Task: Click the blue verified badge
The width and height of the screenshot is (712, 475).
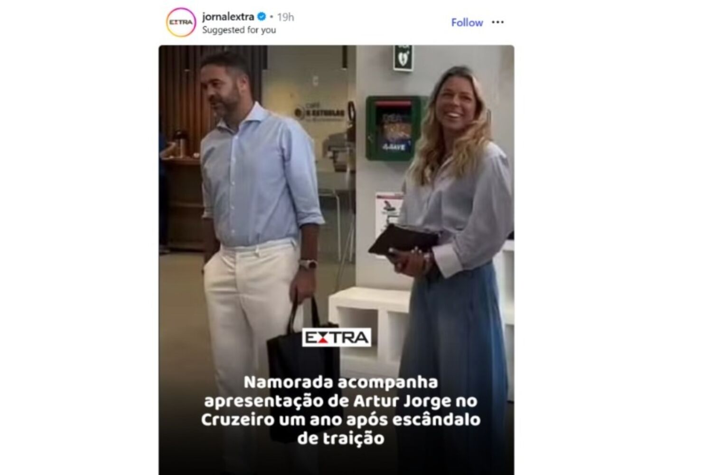Action: [261, 17]
